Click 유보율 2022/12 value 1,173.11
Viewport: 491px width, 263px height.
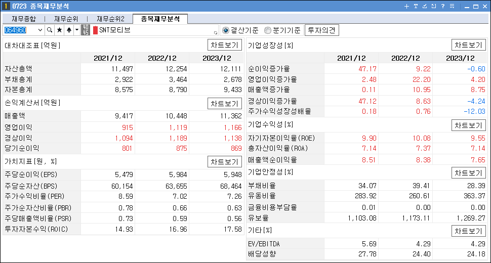417,218
